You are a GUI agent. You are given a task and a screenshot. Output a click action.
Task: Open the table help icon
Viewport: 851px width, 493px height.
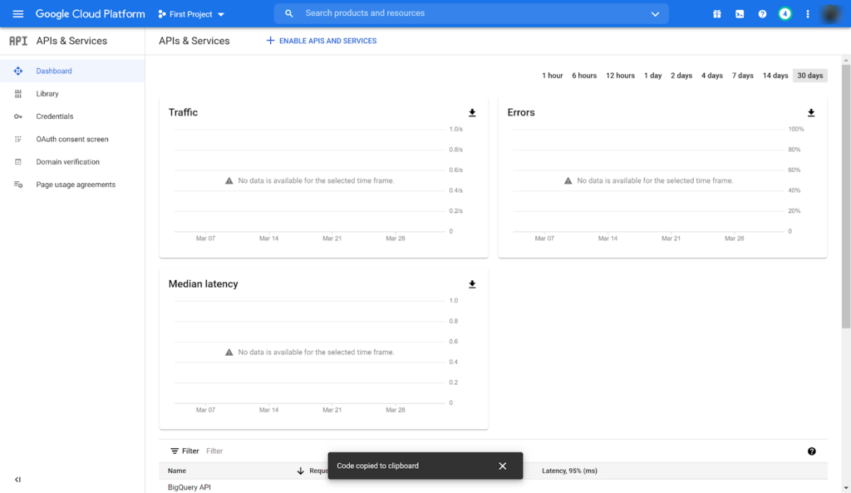click(x=811, y=451)
